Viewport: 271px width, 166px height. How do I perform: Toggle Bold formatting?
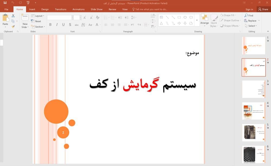(x=50, y=25)
